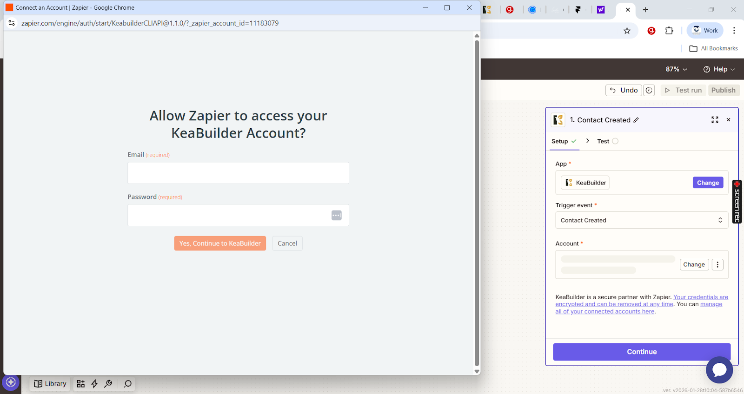The height and width of the screenshot is (394, 744).
Task: Click Yes, Continue to KeaBuilder button
Action: click(220, 243)
